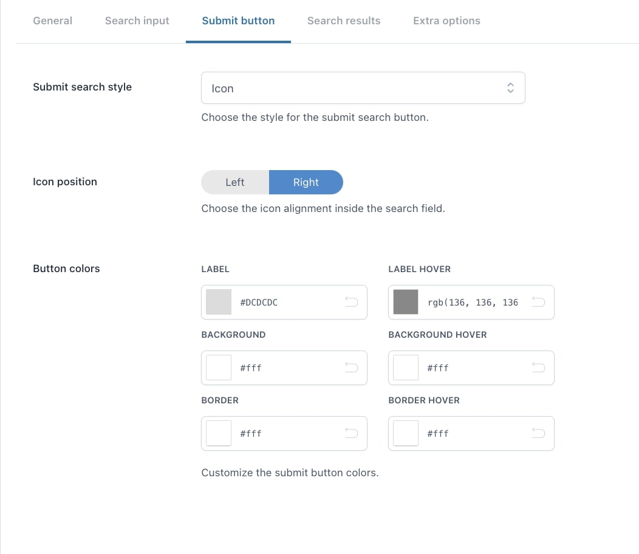Click the BORDER HOVER heading
Viewport: 639px width, 554px height.
pyautogui.click(x=424, y=400)
